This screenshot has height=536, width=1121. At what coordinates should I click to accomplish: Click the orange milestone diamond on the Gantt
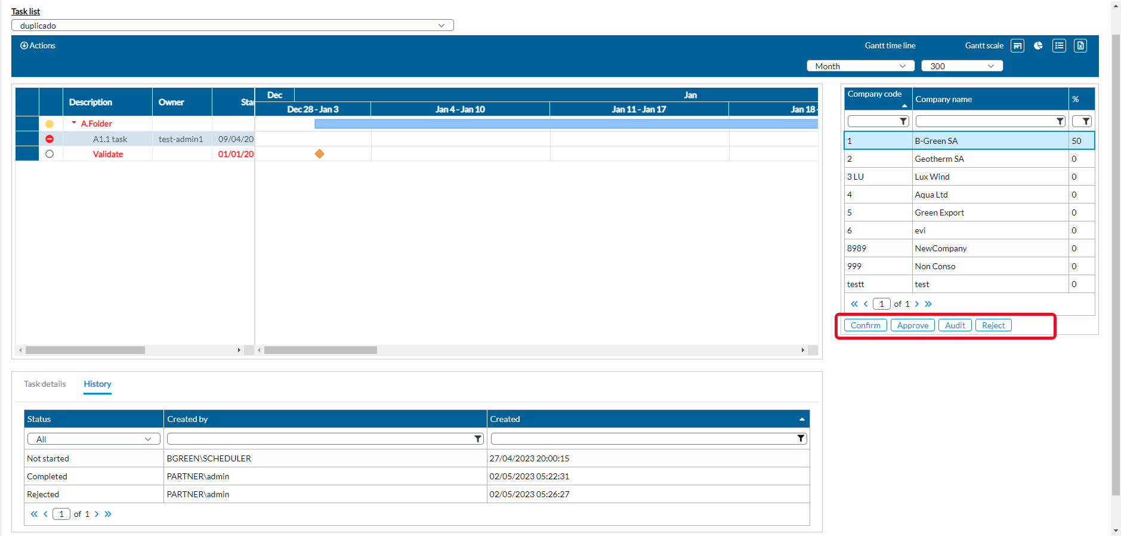320,154
